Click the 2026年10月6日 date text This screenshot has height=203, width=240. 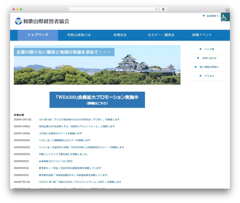(22, 126)
